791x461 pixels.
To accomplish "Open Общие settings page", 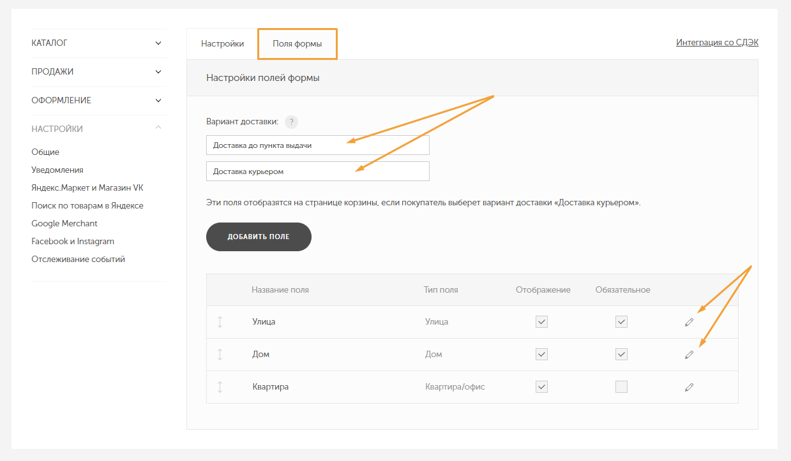I will click(x=45, y=152).
